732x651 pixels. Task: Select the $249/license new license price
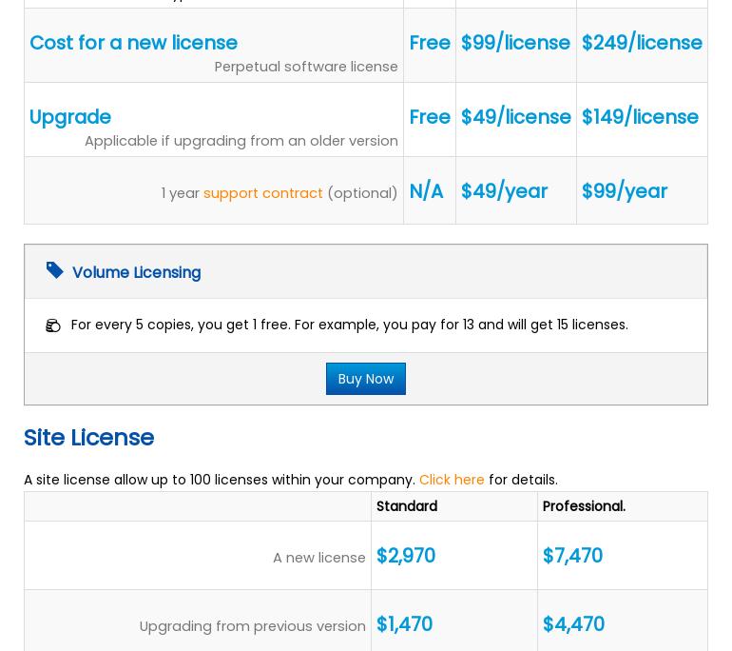point(642,43)
